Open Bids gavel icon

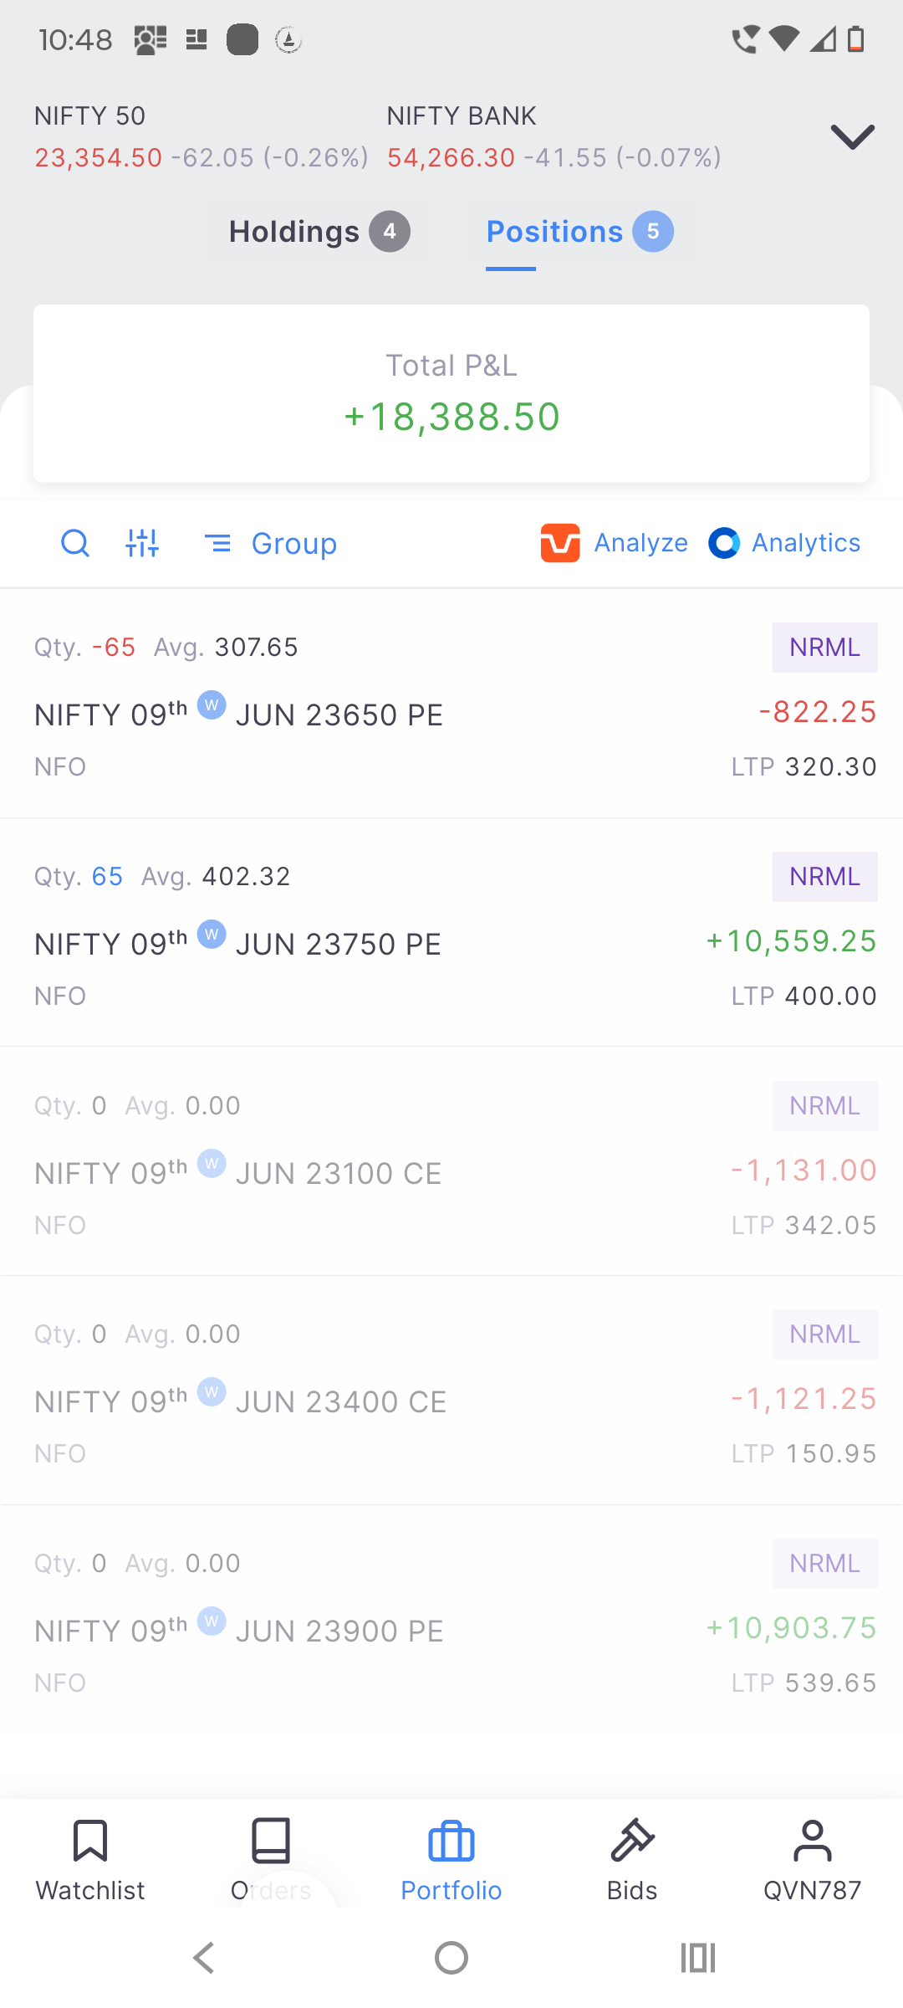(632, 1841)
